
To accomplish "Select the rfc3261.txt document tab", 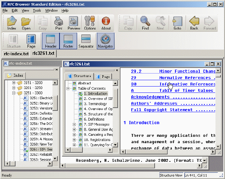I will pos(43,53).
